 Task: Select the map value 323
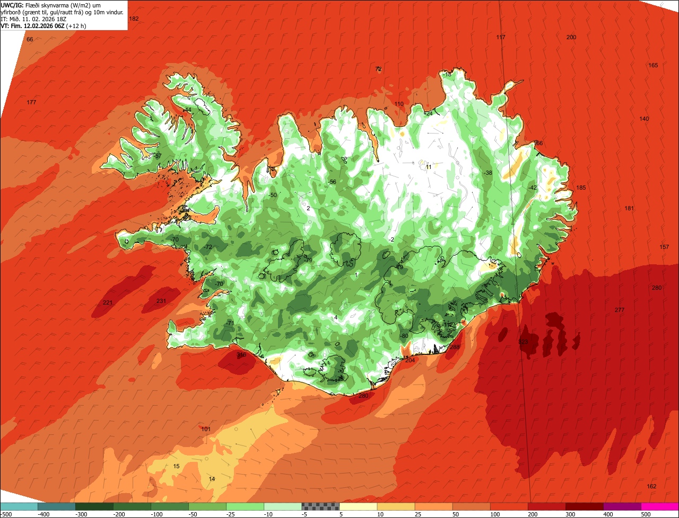[523, 342]
